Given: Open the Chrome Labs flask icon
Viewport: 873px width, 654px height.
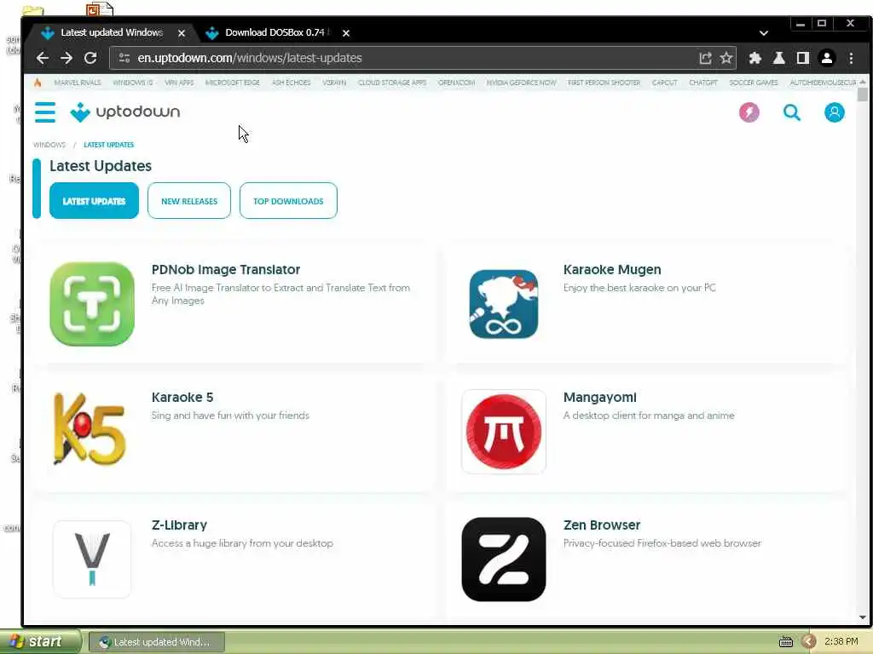Looking at the screenshot, I should tap(779, 58).
